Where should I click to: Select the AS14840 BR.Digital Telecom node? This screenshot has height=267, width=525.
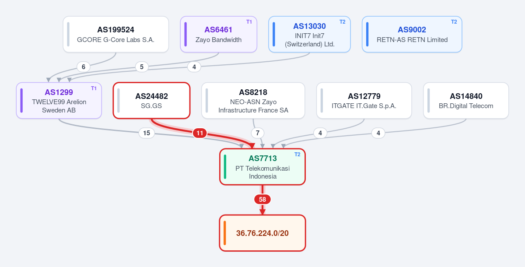[x=466, y=101]
